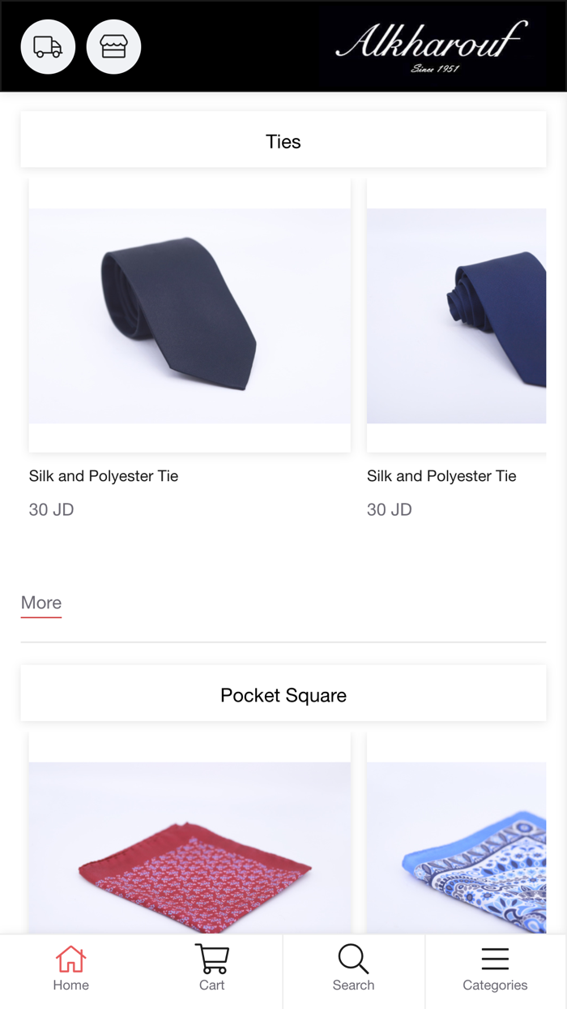Select the Pocket Square section header

(x=283, y=695)
